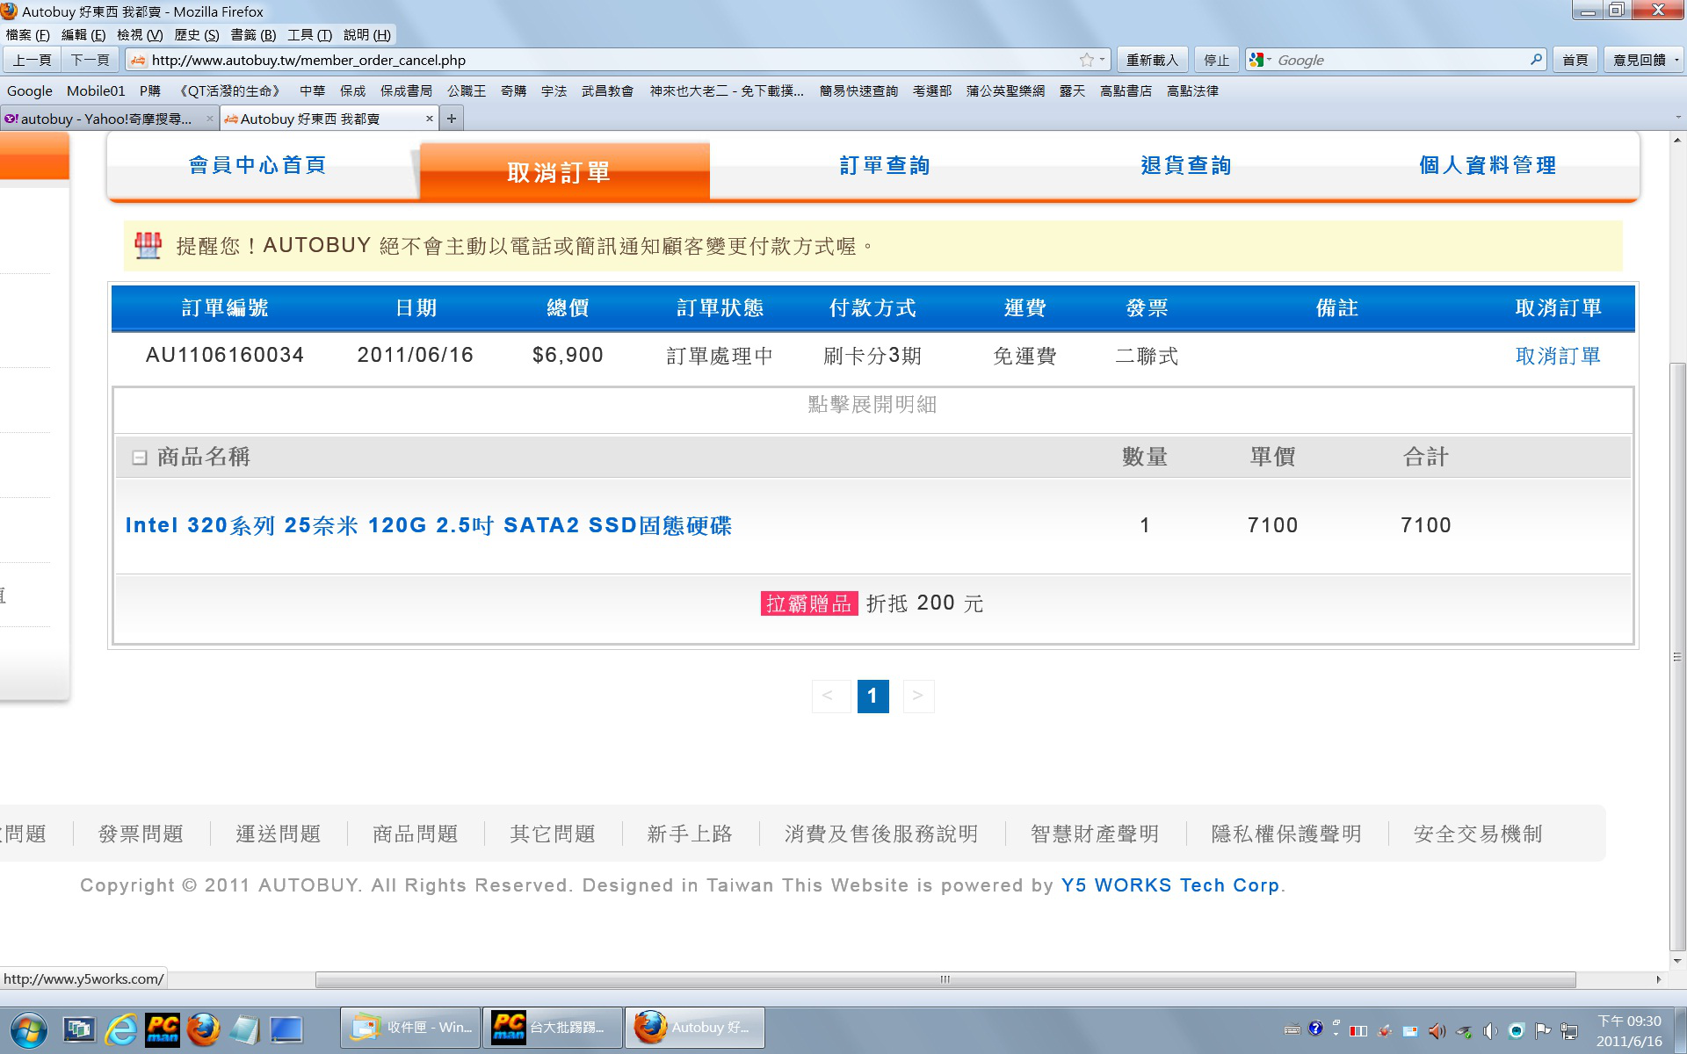Viewport: 1687px width, 1054px height.
Task: Open the Y5 WORKS Tech Corp link
Action: [1170, 885]
